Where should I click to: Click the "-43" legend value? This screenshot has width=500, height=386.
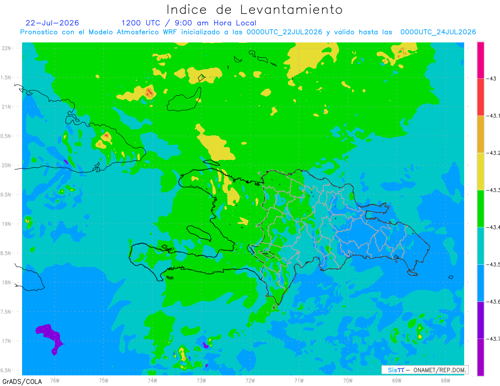click(x=490, y=78)
